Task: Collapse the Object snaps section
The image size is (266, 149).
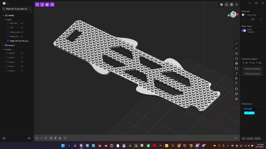Action: click(262, 31)
